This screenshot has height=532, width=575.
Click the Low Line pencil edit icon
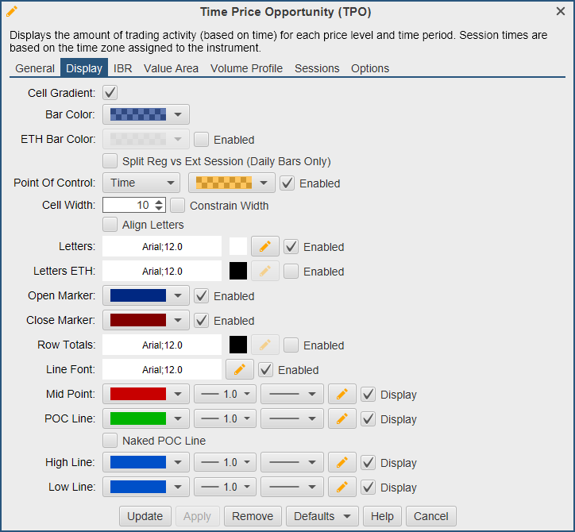342,487
